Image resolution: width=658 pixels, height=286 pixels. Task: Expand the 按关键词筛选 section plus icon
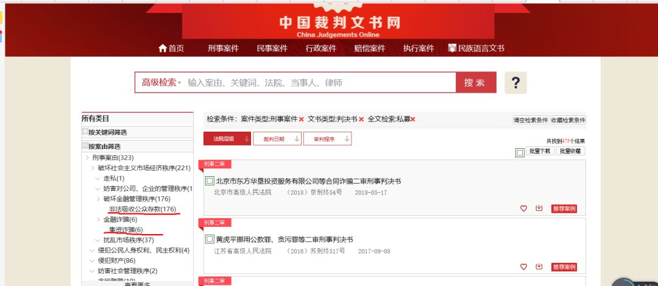coord(85,132)
